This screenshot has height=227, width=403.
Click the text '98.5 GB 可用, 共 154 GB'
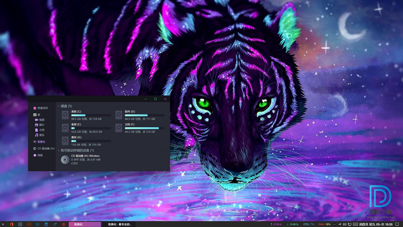coord(86,119)
